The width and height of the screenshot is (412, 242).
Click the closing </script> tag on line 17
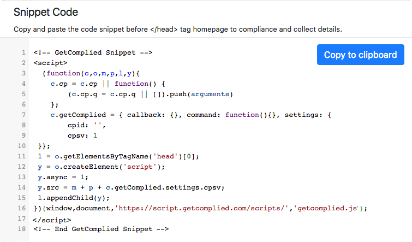pos(52,220)
